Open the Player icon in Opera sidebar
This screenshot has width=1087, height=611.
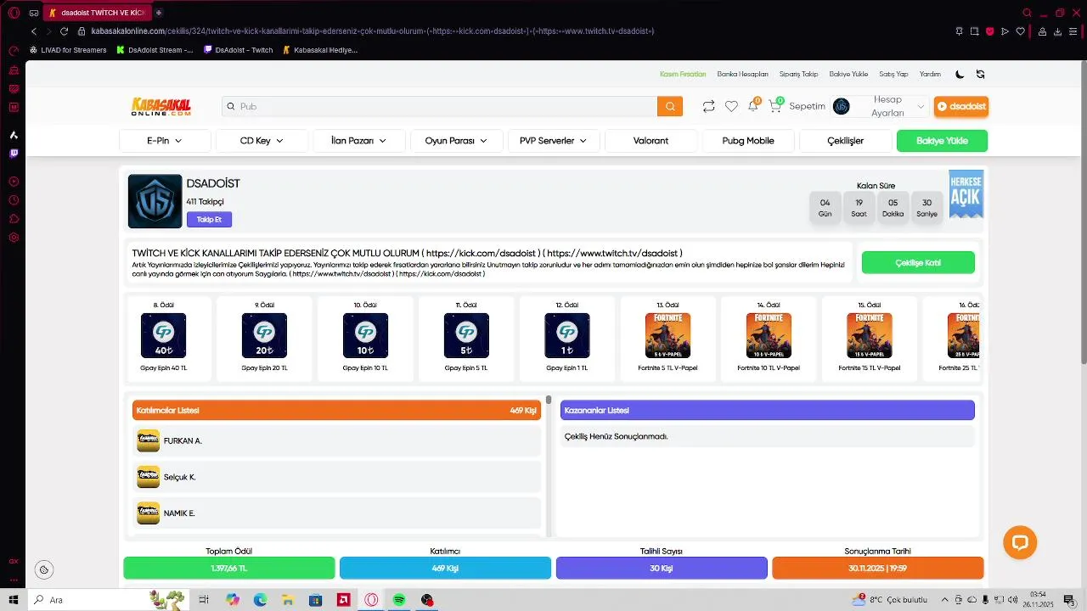pyautogui.click(x=14, y=182)
